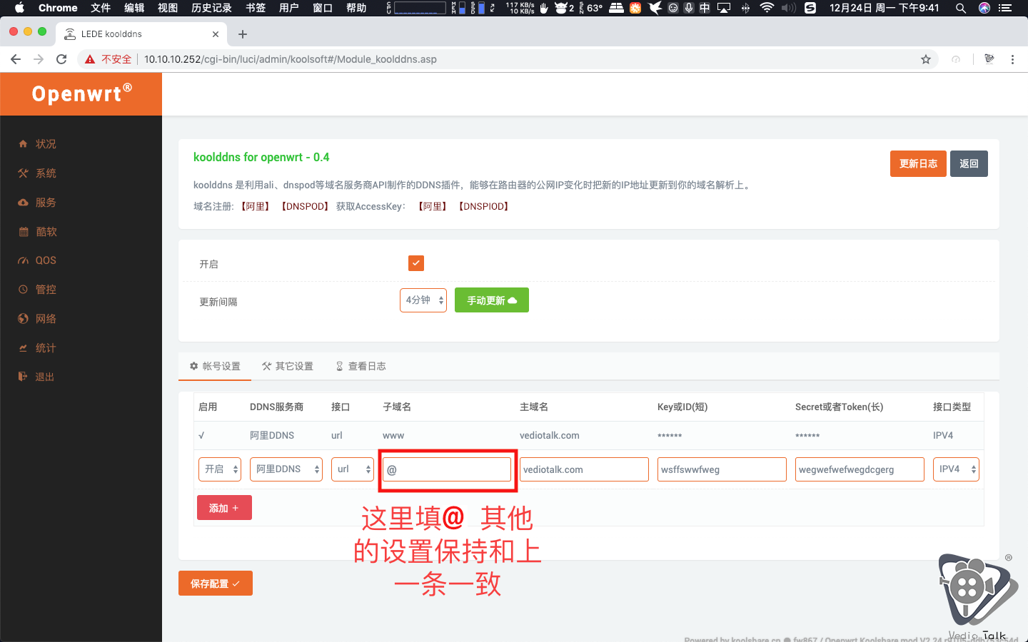This screenshot has width=1028, height=642.
Task: Click the Apple menu icon
Action: click(x=19, y=8)
